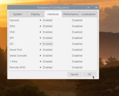This screenshot has height=96, width=119.
Task: Maximize window using the up arrow icon
Action: [x=92, y=8]
